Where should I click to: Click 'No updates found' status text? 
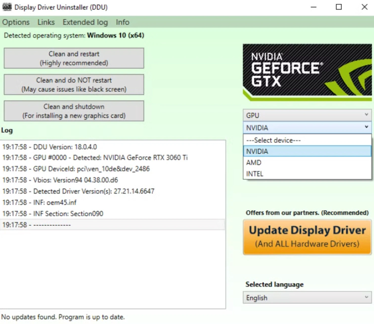pos(63,317)
